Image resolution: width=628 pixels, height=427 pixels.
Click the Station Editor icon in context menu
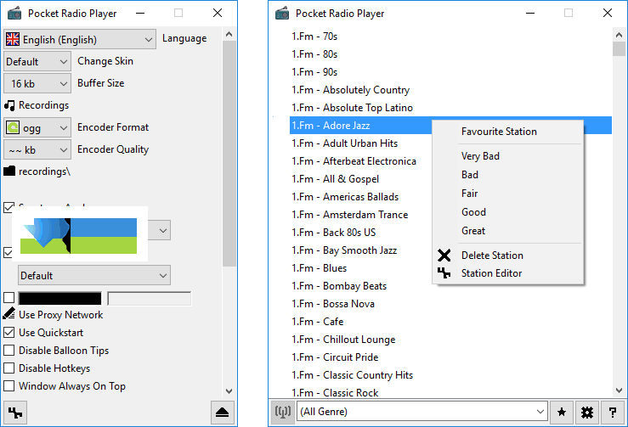(x=444, y=273)
